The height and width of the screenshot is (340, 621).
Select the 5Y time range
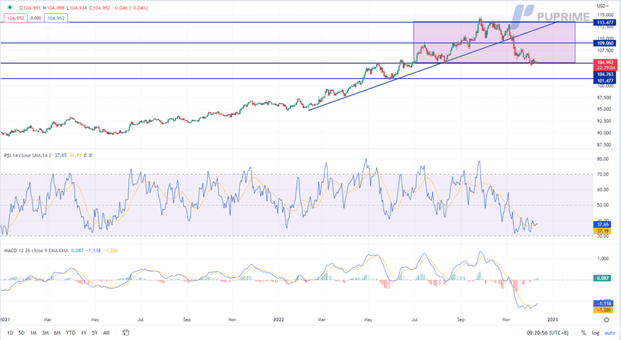pos(95,333)
